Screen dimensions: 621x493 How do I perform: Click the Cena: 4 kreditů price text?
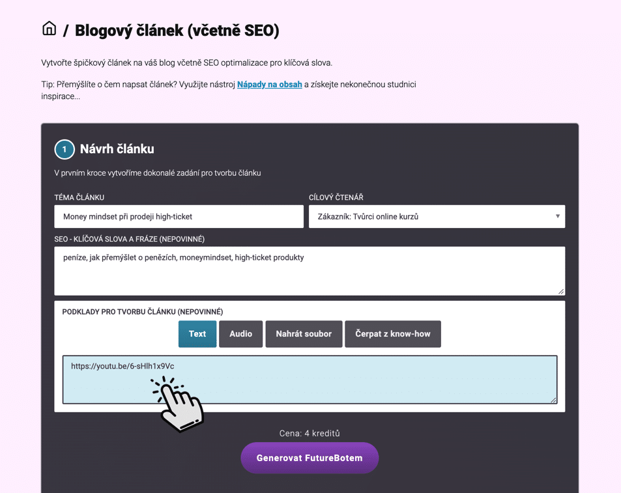pos(310,433)
